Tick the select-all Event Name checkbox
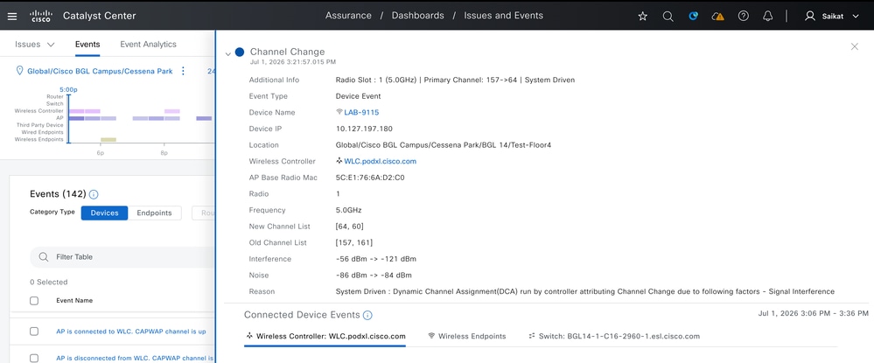The height and width of the screenshot is (363, 874). [x=34, y=301]
